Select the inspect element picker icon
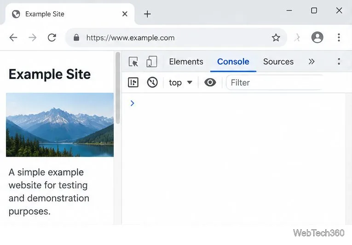The width and height of the screenshot is (352, 245). point(133,62)
